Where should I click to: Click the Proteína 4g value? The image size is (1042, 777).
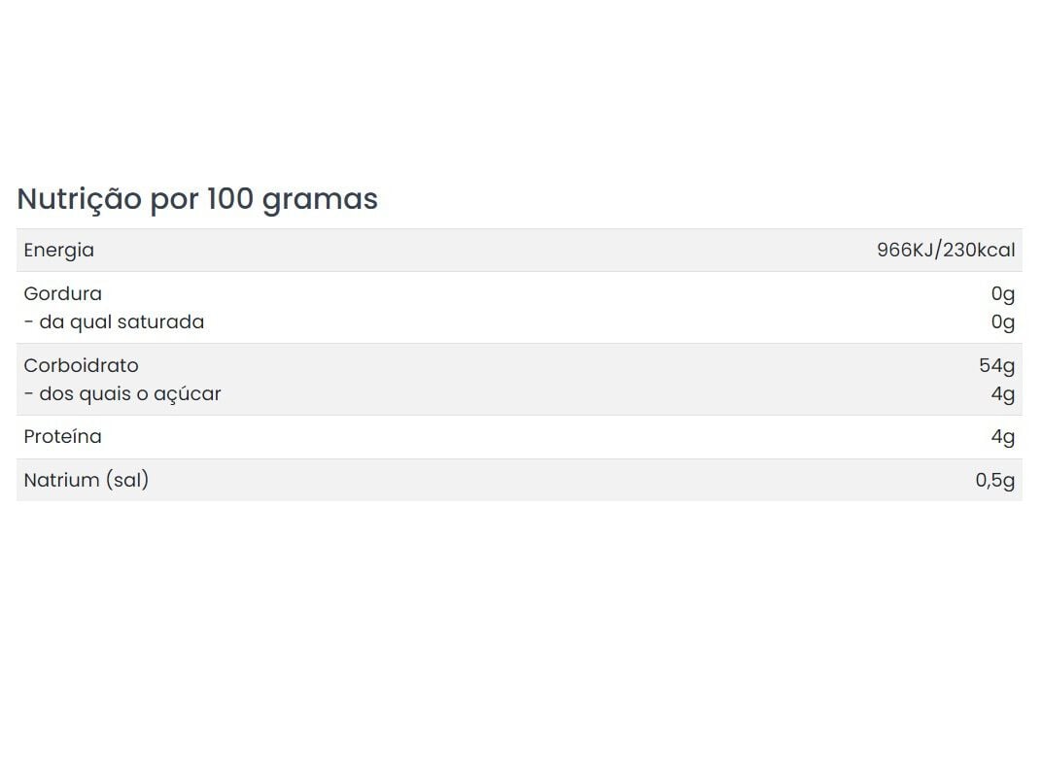(1002, 437)
